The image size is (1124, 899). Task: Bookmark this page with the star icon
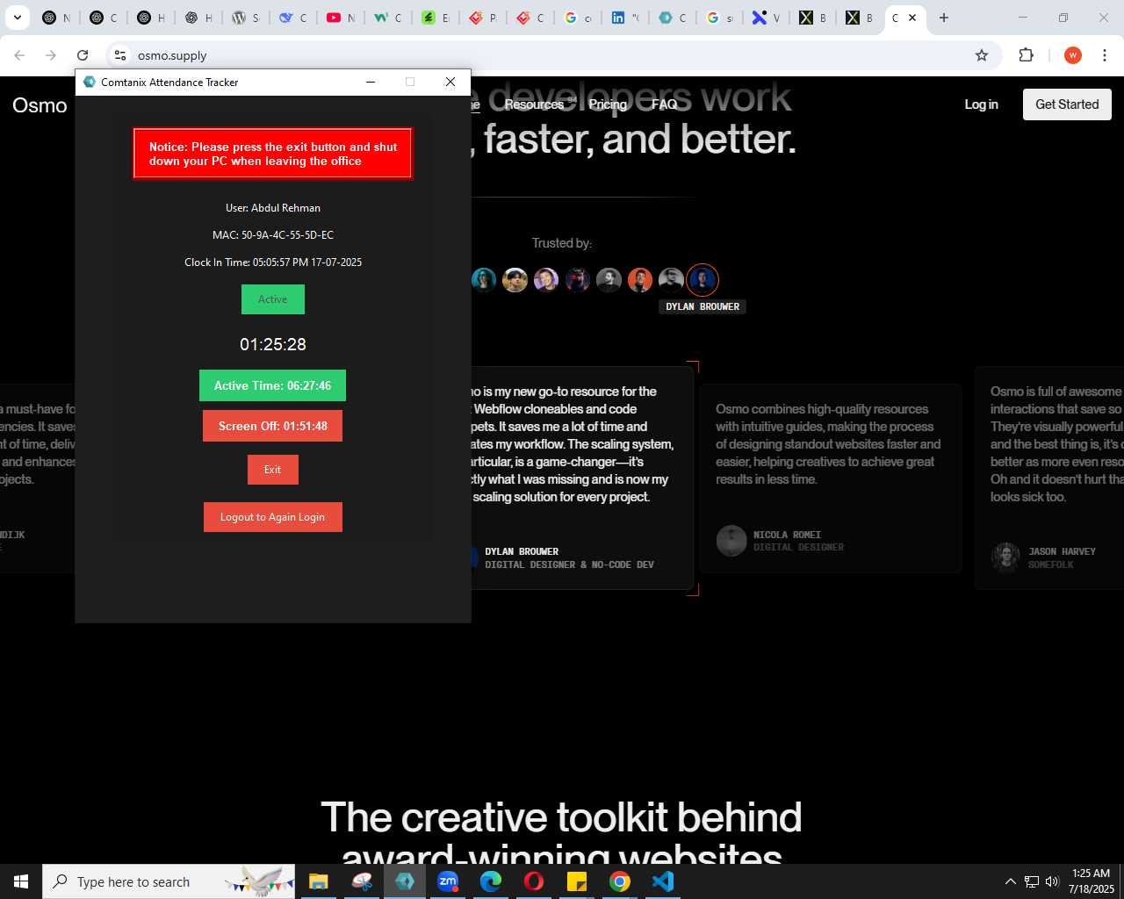982,55
